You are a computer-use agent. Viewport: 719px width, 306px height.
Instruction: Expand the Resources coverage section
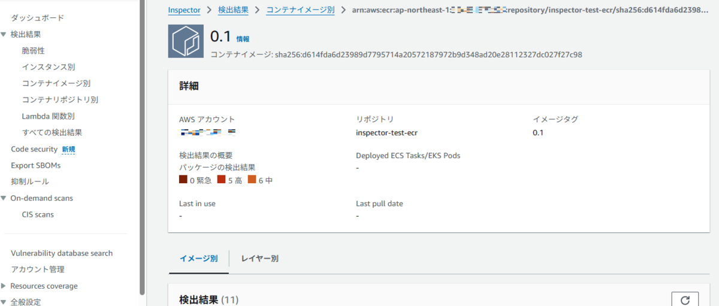point(4,286)
